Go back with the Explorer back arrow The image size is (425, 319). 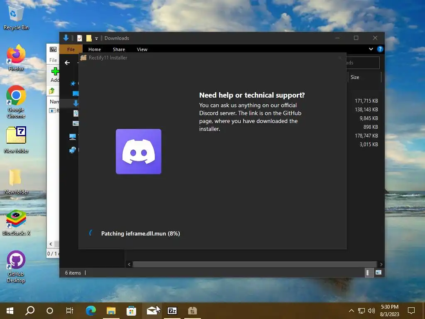click(x=67, y=63)
